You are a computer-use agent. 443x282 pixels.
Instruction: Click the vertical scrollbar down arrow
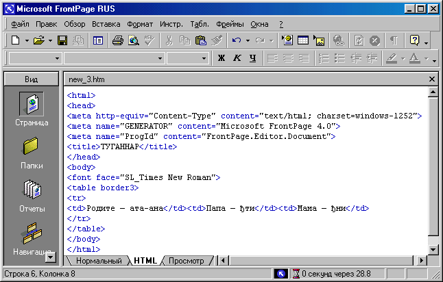433,249
